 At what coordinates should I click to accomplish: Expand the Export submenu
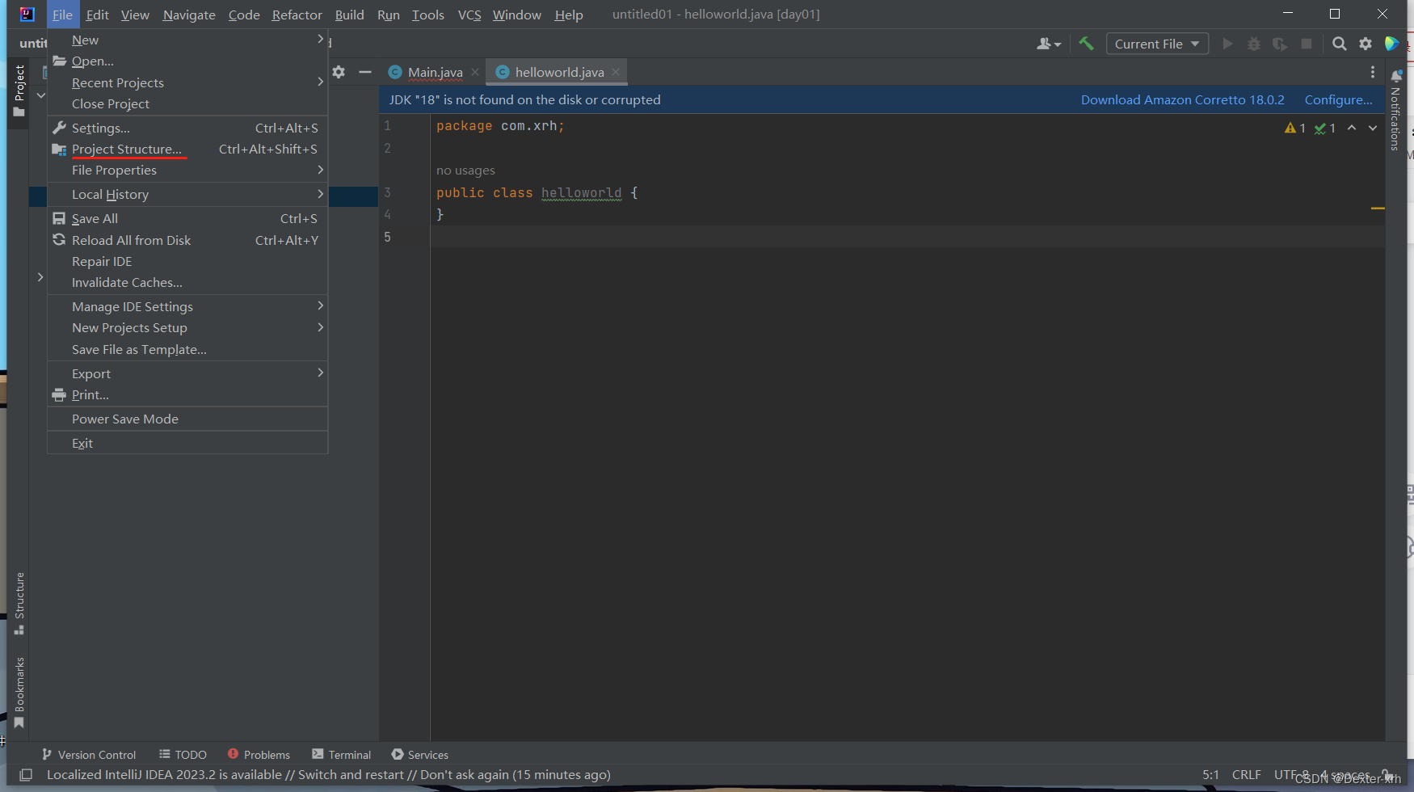pyautogui.click(x=91, y=373)
